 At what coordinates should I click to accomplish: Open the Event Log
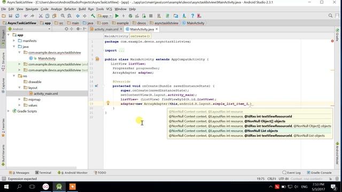(291, 173)
